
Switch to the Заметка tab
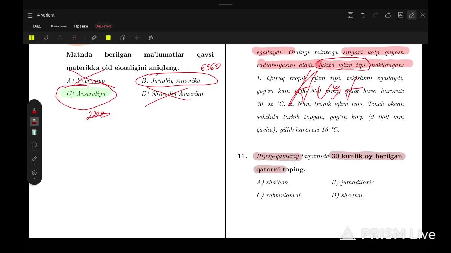[x=103, y=26]
